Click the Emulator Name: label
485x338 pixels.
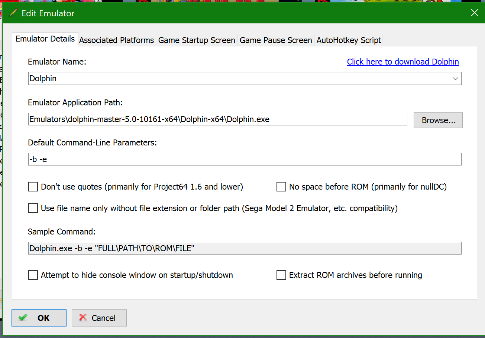point(57,62)
